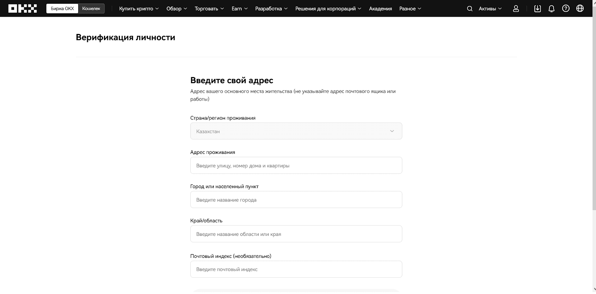Click the Город или населенный пункт field
Screen dimensions: 596x294
click(x=296, y=200)
